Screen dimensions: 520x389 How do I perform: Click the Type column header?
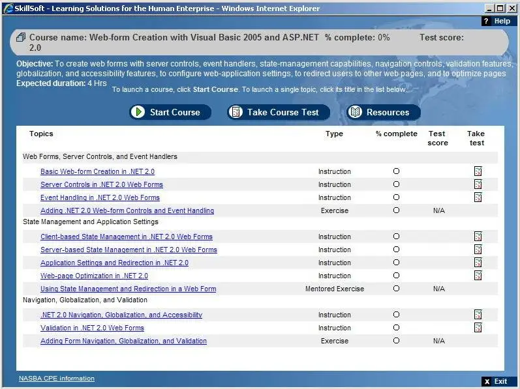(x=334, y=134)
